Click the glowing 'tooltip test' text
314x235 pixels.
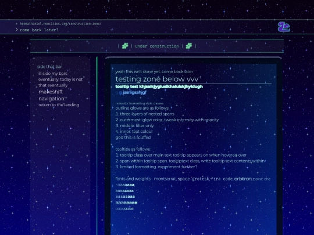[159, 86]
